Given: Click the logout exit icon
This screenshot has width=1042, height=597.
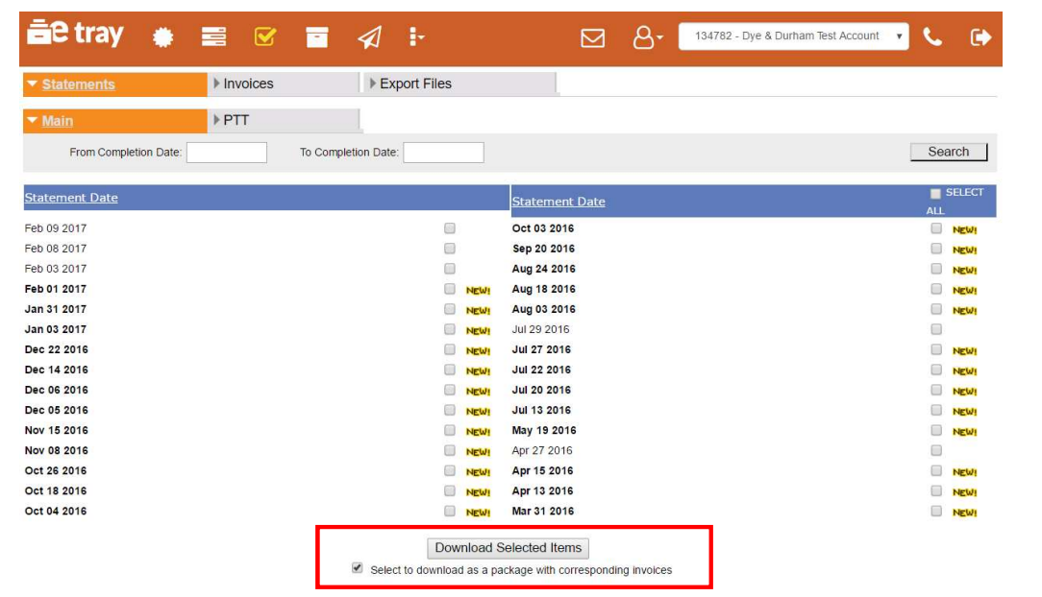Looking at the screenshot, I should point(980,36).
